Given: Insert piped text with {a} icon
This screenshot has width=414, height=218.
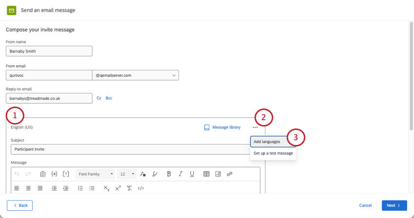Looking at the screenshot, I should coord(54,174).
